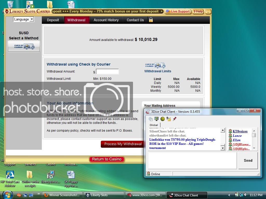
Task: Select the Global chat tab
Action: click(x=154, y=125)
